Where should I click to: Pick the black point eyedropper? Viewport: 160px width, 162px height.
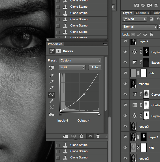pyautogui.click(x=52, y=75)
